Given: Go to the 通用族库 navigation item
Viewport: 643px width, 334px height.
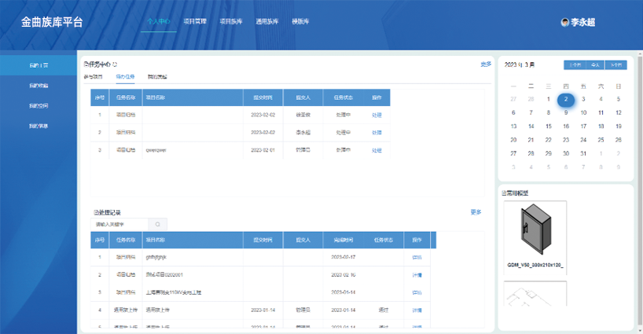Looking at the screenshot, I should point(266,21).
